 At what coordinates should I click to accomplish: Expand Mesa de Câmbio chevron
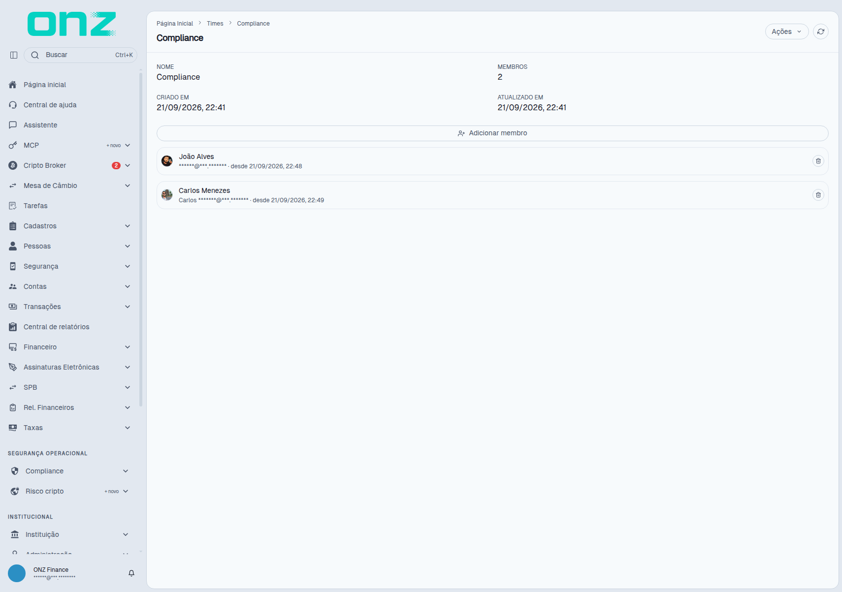(128, 186)
